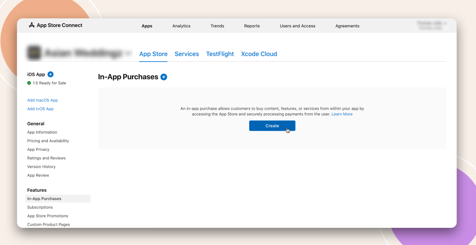476x245 pixels.
Task: Open Users and Access
Action: (297, 26)
